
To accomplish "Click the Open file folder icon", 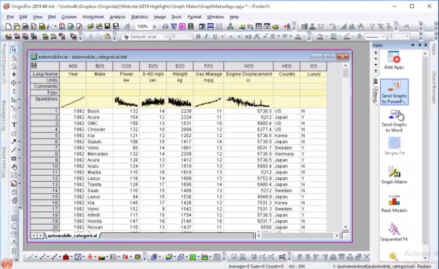I will click(x=90, y=27).
